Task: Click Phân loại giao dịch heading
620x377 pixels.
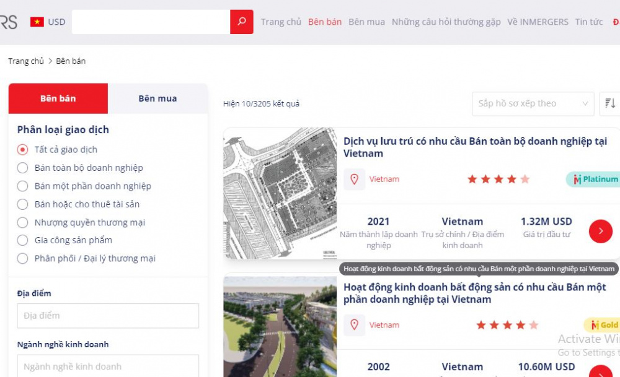Action: coord(63,129)
